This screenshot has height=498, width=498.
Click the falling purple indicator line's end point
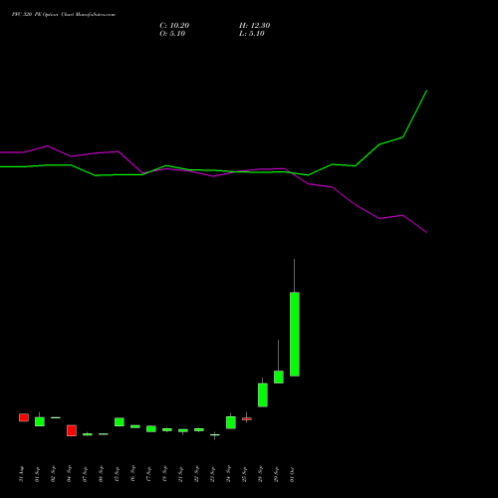point(426,232)
